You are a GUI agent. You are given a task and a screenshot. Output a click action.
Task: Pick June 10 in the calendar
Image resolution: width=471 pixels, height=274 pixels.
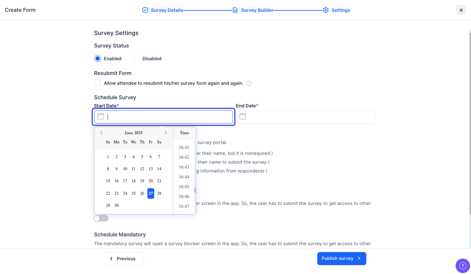[125, 169]
